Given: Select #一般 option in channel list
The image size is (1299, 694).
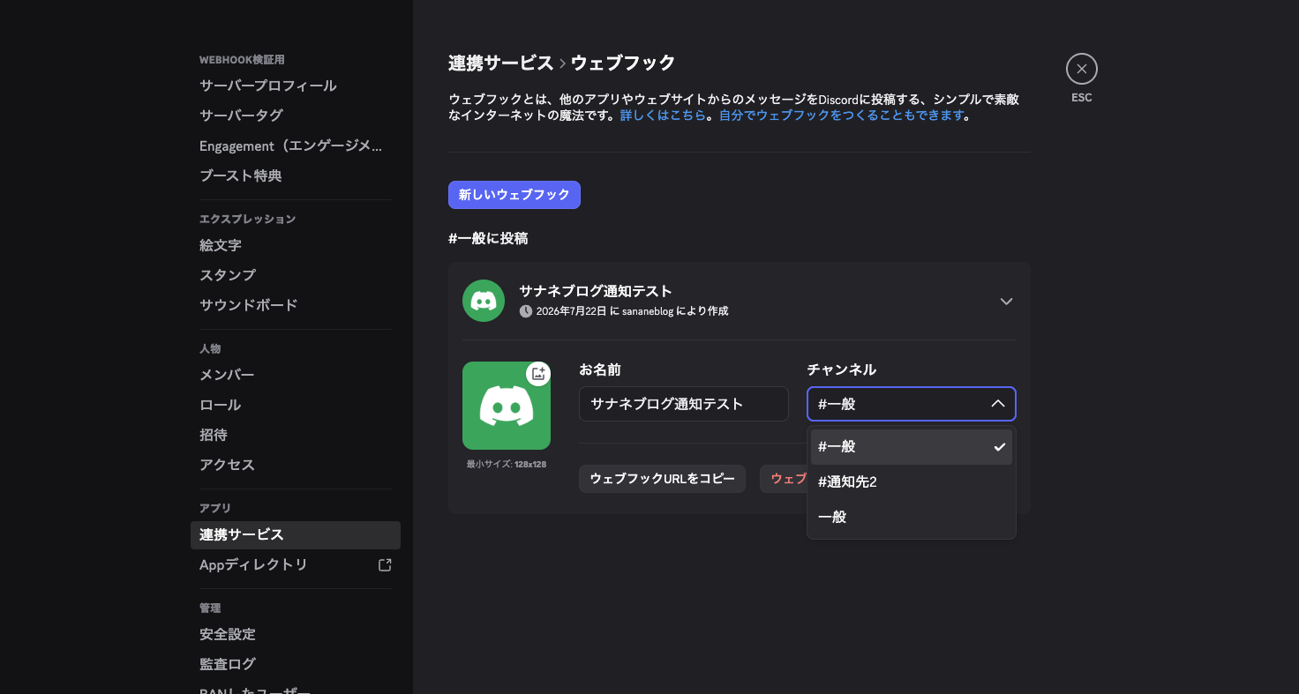Looking at the screenshot, I should (912, 447).
